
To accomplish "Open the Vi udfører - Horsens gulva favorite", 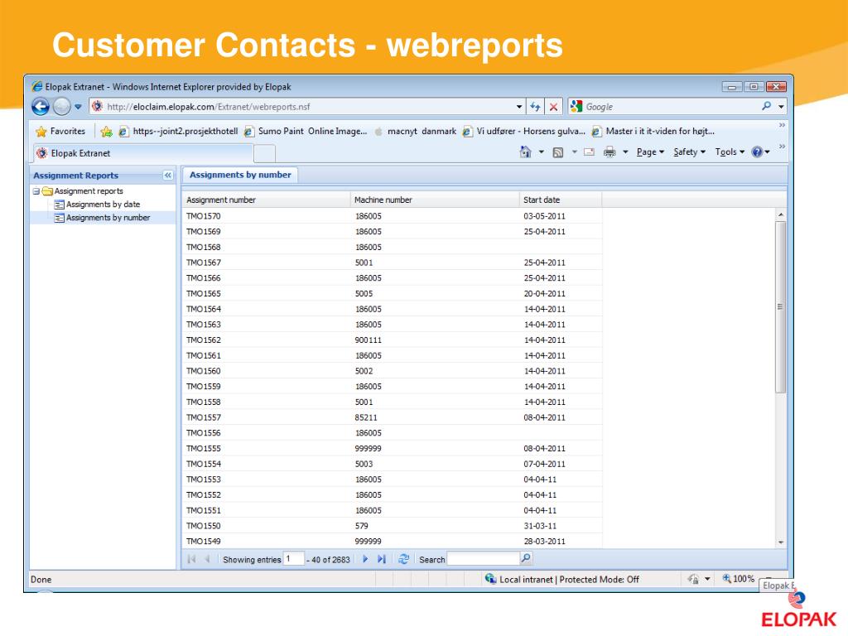I will tap(524, 132).
